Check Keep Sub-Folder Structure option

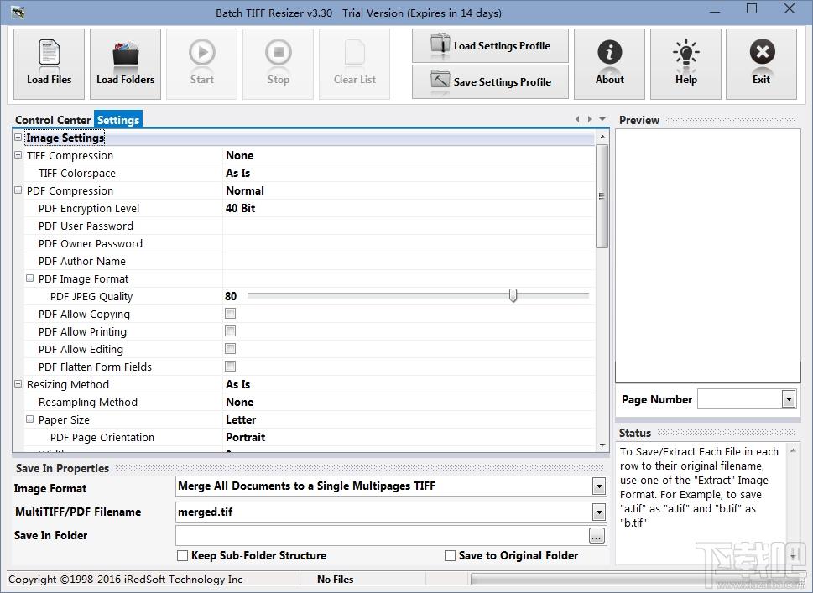183,556
